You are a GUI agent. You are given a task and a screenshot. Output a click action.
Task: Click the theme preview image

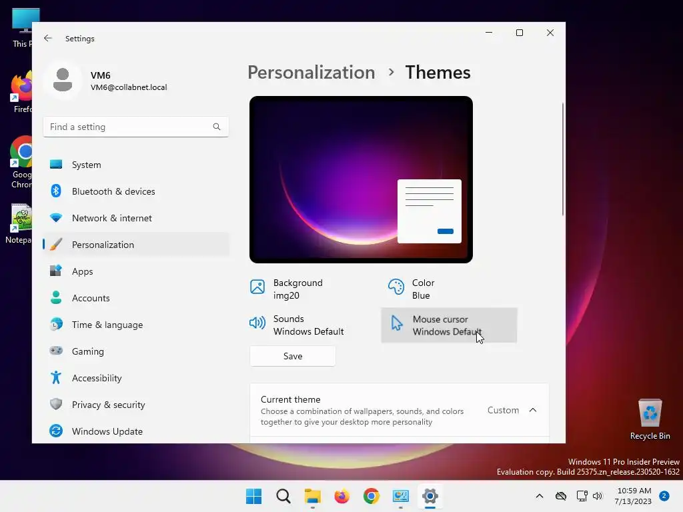(x=361, y=179)
